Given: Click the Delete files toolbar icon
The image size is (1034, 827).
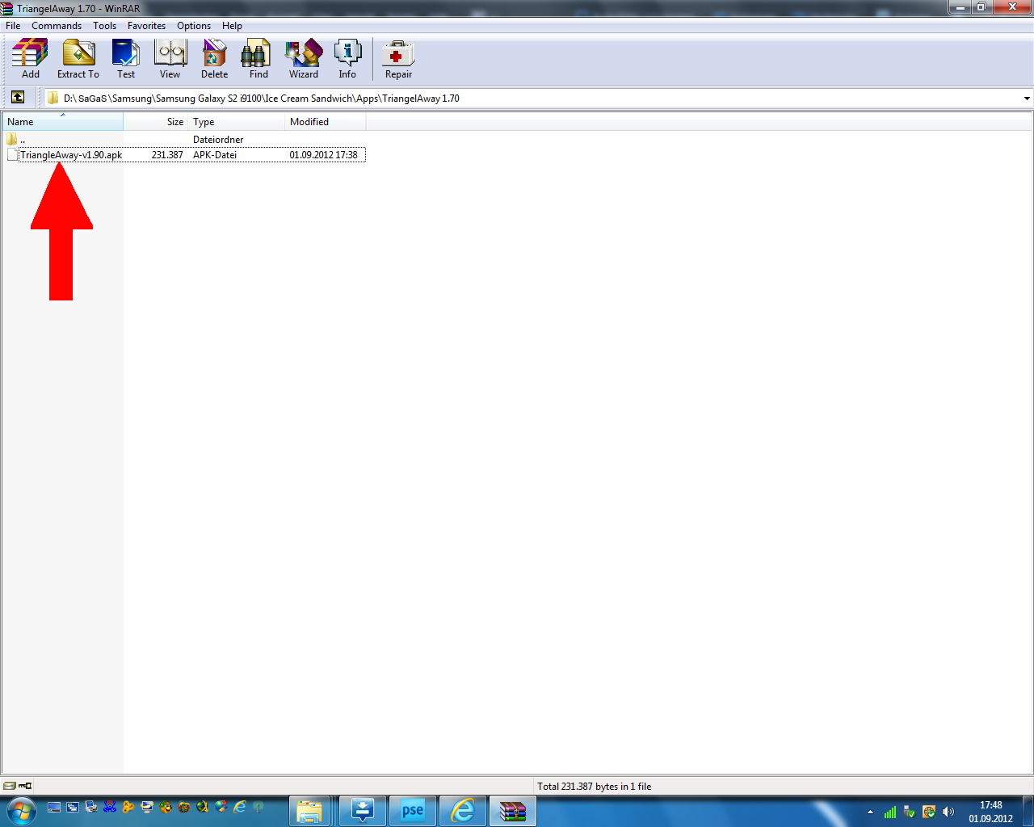Looking at the screenshot, I should click(x=214, y=59).
